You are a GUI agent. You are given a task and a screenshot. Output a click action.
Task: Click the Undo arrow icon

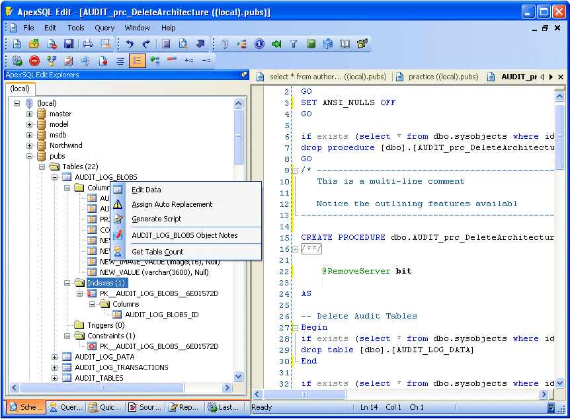[130, 44]
